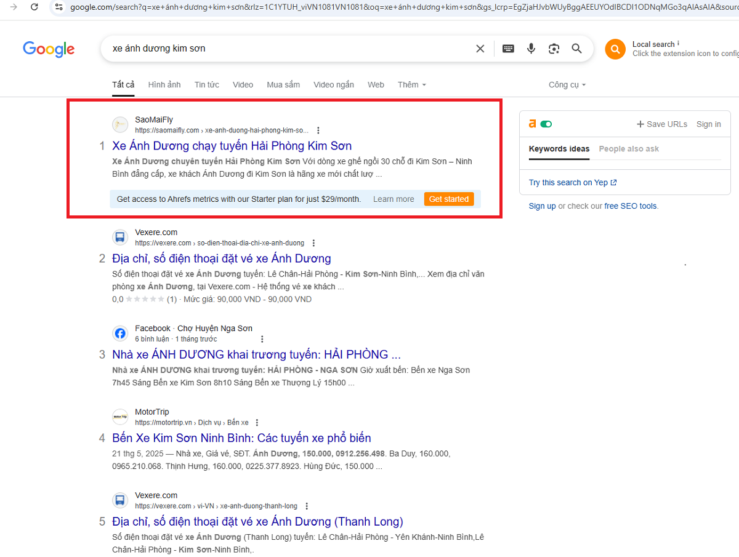Image resolution: width=739 pixels, height=557 pixels.
Task: Expand the Thêm dropdown menu
Action: [x=412, y=85]
